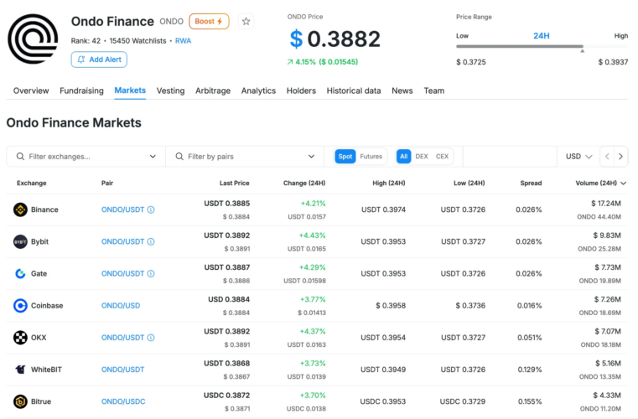Click the search icon in Filter exchanges
This screenshot has width=638, height=419.
(x=20, y=156)
